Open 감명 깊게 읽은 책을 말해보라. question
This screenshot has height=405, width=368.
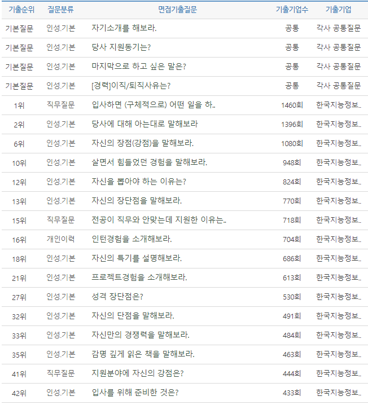pos(143,354)
